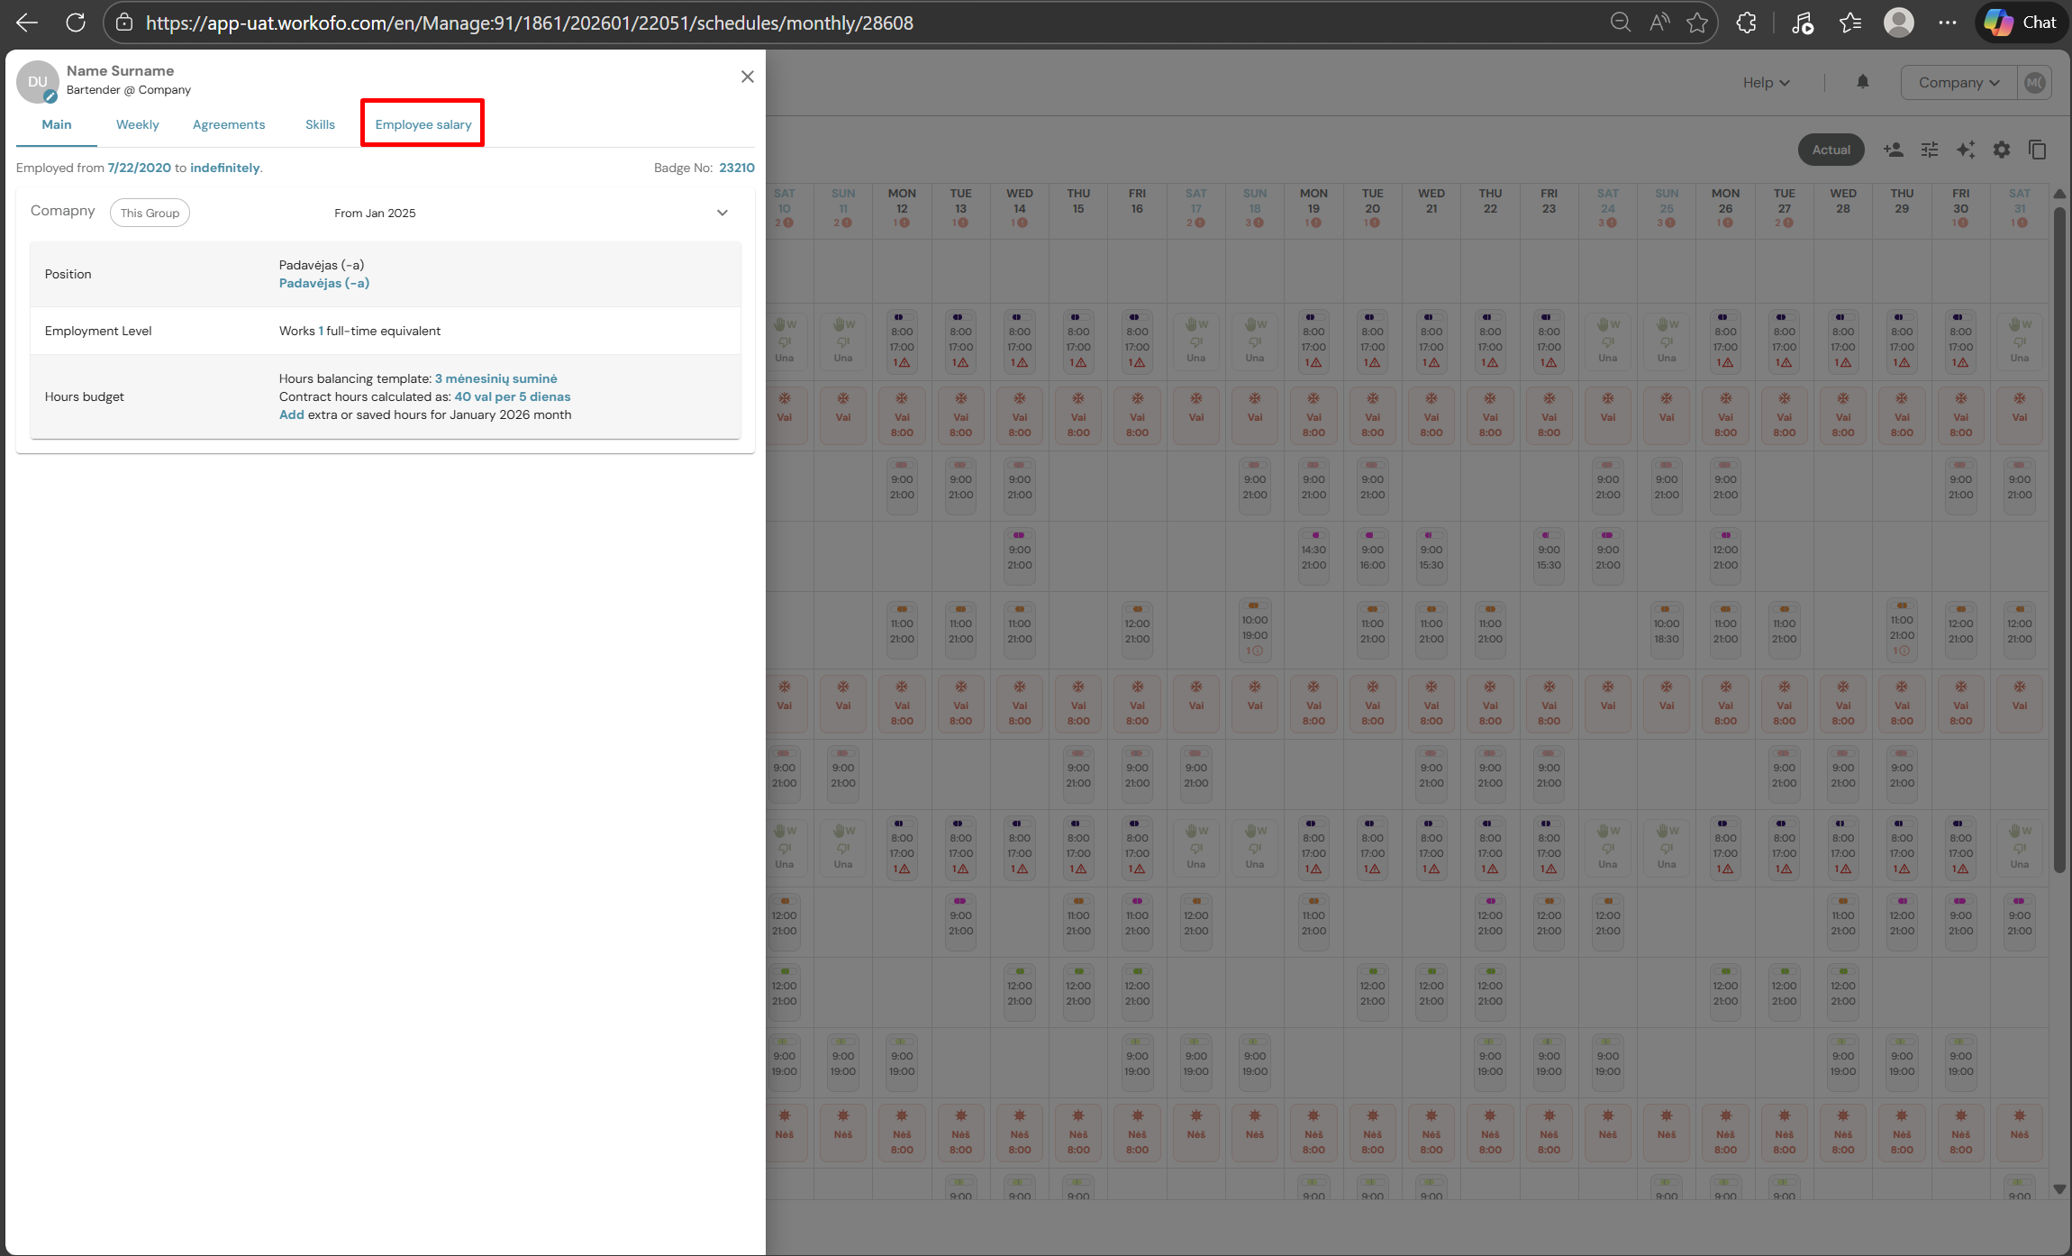Open notifications bell icon
The height and width of the screenshot is (1256, 2072).
[x=1862, y=82]
